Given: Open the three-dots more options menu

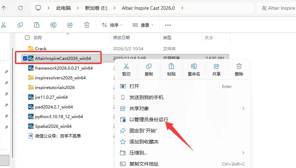Looking at the screenshot, I should pos(168,25).
